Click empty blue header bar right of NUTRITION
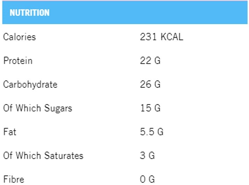249x185 pixels. point(147,13)
